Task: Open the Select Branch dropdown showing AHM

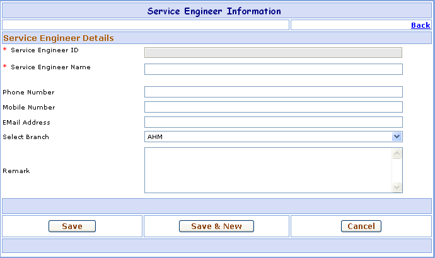Action: point(273,137)
